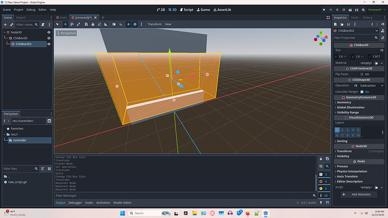Open the Editor menu
The width and height of the screenshot is (388, 218).
point(42,10)
